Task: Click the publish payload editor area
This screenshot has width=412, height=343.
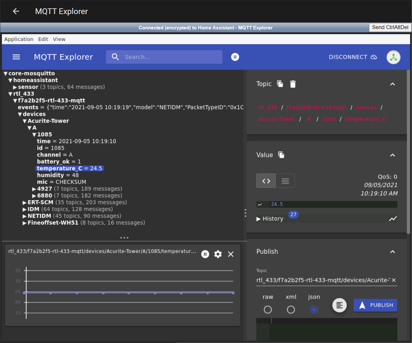Action: 327,329
